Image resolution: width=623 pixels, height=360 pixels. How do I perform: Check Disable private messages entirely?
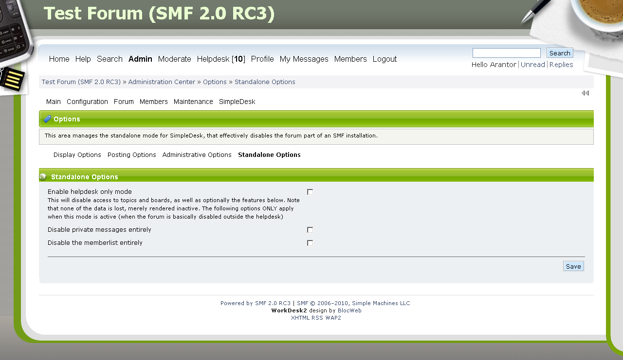pyautogui.click(x=310, y=230)
